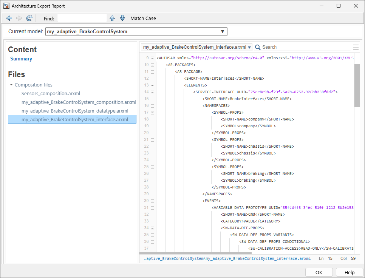Screen dimensions: 365x278
Task: Collapse the Composition files tree node
Action: click(x=11, y=85)
